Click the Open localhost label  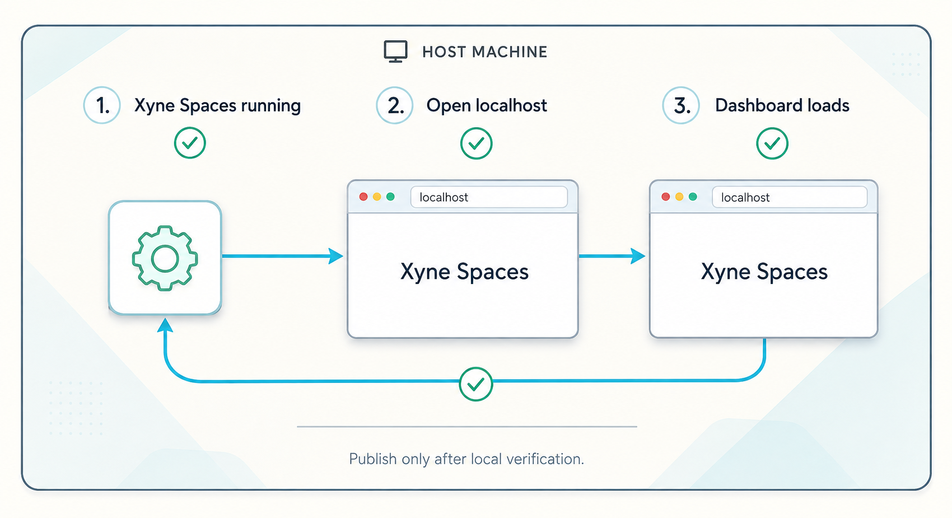pyautogui.click(x=487, y=105)
